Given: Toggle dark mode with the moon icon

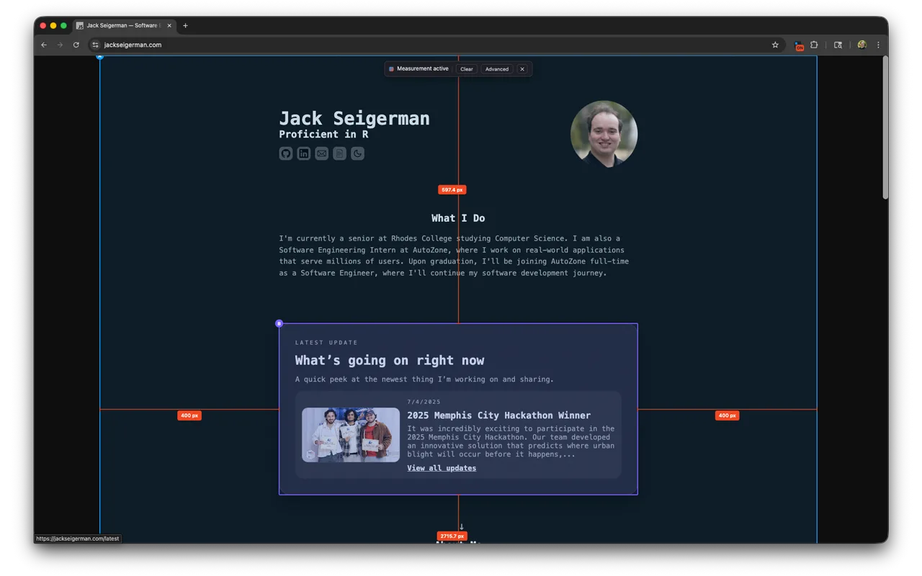Looking at the screenshot, I should [357, 153].
